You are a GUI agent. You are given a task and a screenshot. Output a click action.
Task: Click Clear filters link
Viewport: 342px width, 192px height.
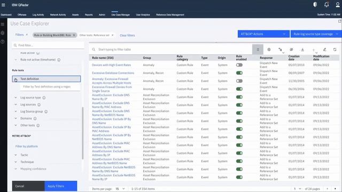(x=127, y=35)
